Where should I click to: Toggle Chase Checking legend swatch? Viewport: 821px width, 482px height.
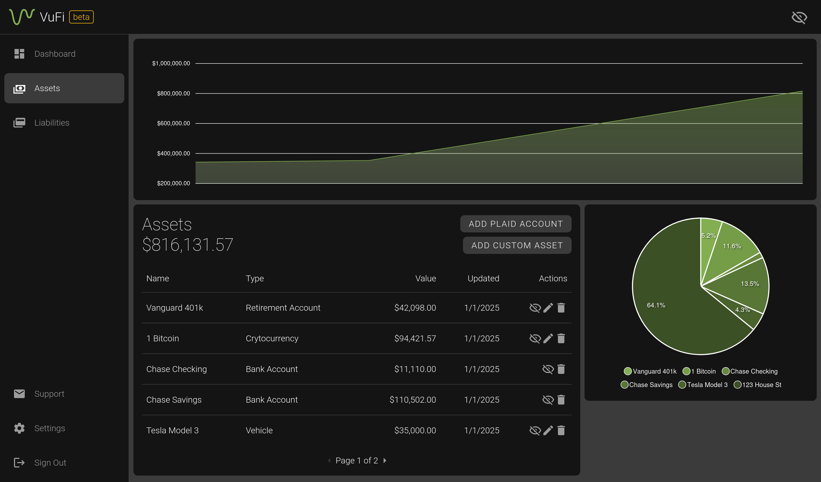click(726, 371)
